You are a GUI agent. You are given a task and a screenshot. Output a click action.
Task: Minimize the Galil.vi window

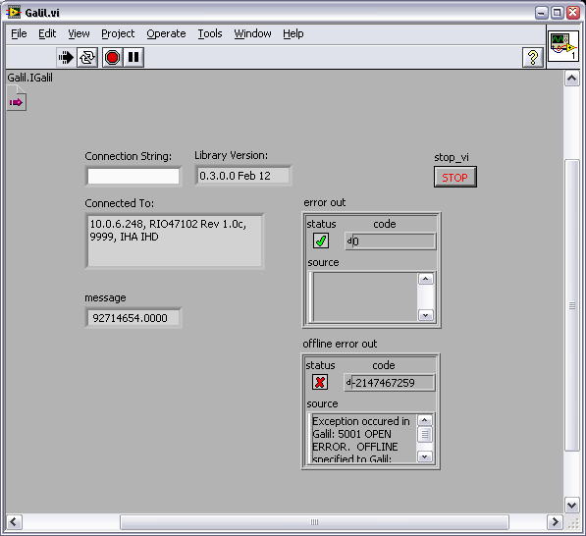[541, 13]
